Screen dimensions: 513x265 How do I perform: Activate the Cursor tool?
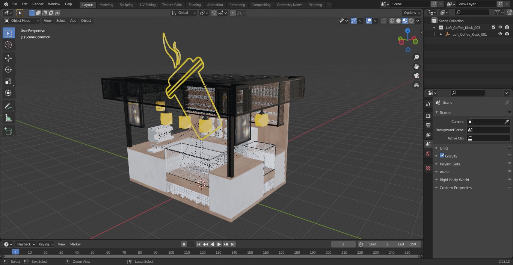click(x=8, y=45)
